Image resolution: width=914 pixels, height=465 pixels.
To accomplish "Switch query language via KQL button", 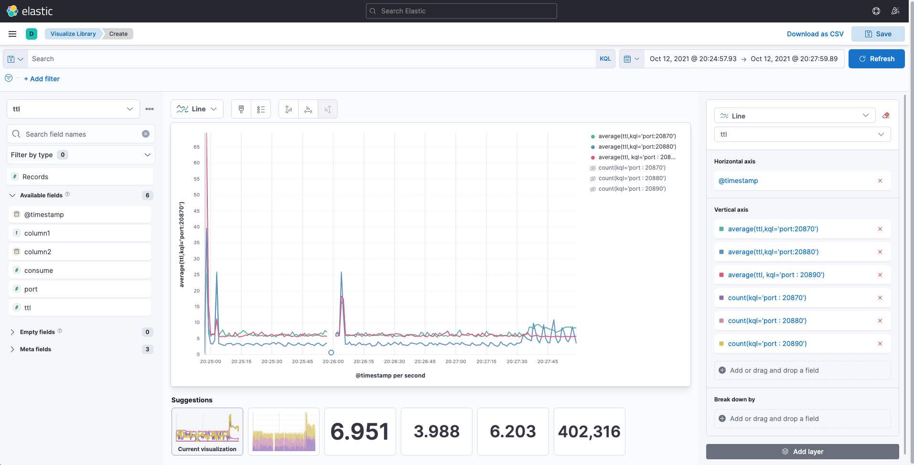I will [605, 59].
